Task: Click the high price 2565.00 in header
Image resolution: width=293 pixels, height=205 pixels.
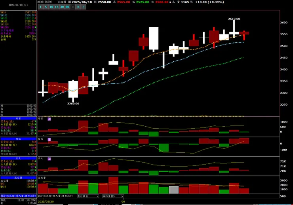Action: (124, 2)
